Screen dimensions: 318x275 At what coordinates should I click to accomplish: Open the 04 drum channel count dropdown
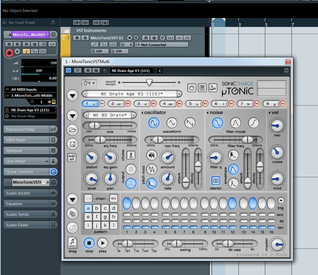tap(89, 83)
